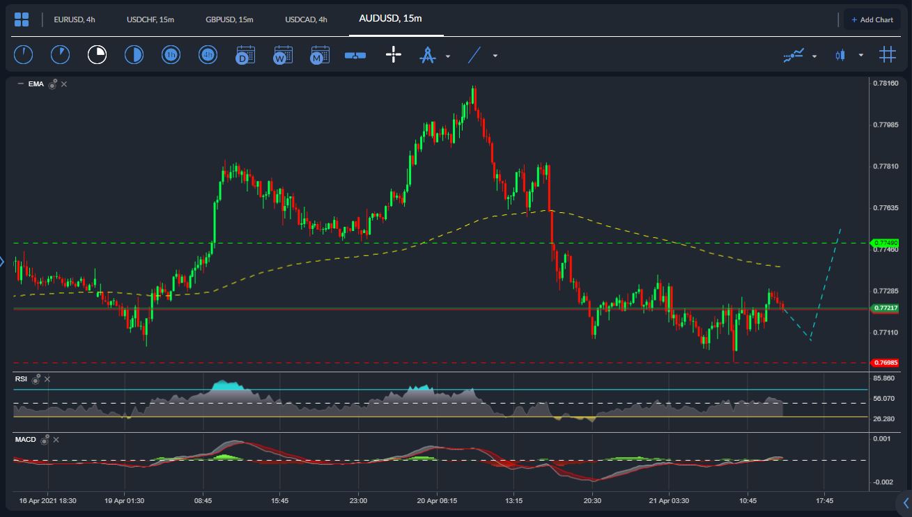This screenshot has width=912, height=517.
Task: Activate the crosshair cursor tool
Action: tap(393, 54)
